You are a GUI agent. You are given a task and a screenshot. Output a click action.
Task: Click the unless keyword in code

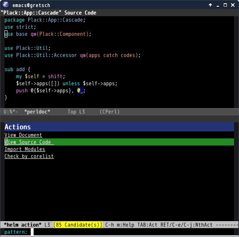click(x=71, y=84)
